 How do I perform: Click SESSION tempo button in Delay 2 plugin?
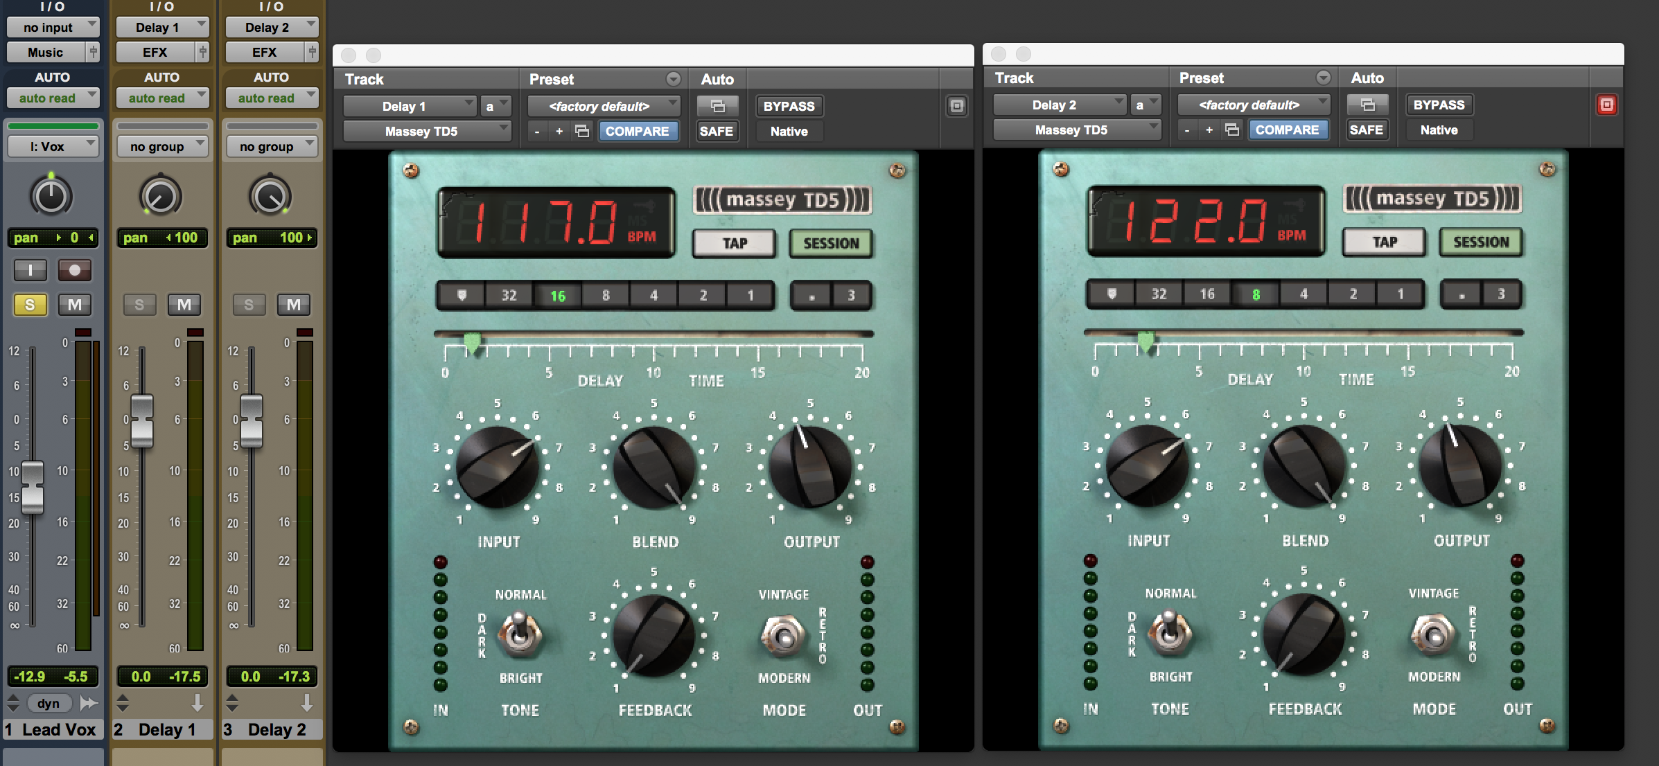[1481, 242]
